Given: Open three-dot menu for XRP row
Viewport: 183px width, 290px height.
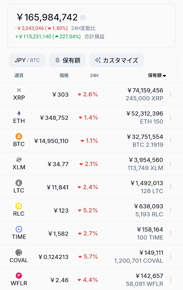Looking at the screenshot, I should pyautogui.click(x=171, y=94).
